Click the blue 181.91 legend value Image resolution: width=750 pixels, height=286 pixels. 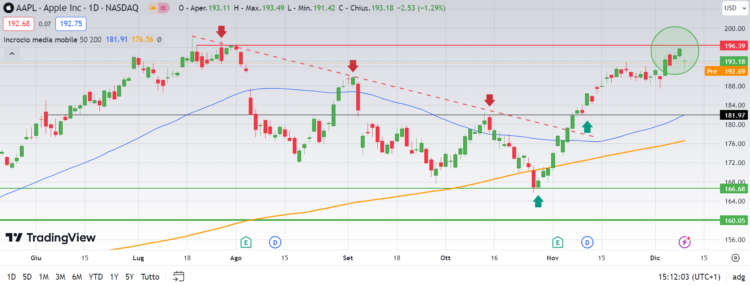pyautogui.click(x=117, y=39)
